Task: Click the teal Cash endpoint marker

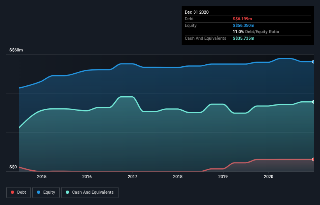Action: (x=313, y=102)
